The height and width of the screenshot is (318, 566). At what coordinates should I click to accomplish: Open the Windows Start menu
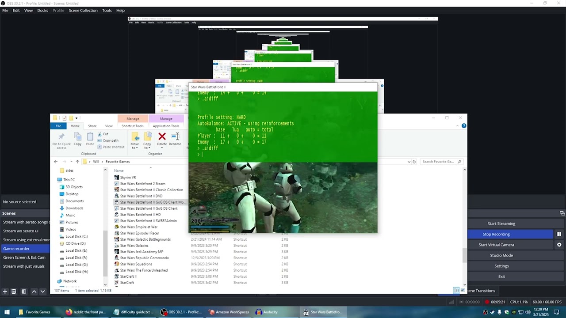7,312
